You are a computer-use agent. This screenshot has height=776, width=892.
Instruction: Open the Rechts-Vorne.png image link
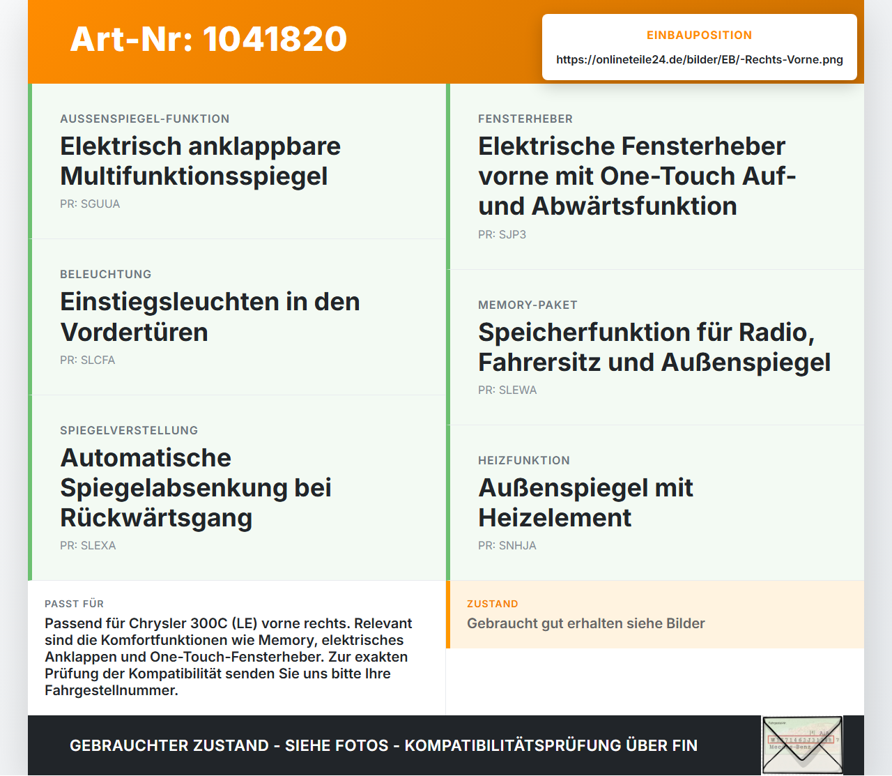pyautogui.click(x=700, y=59)
